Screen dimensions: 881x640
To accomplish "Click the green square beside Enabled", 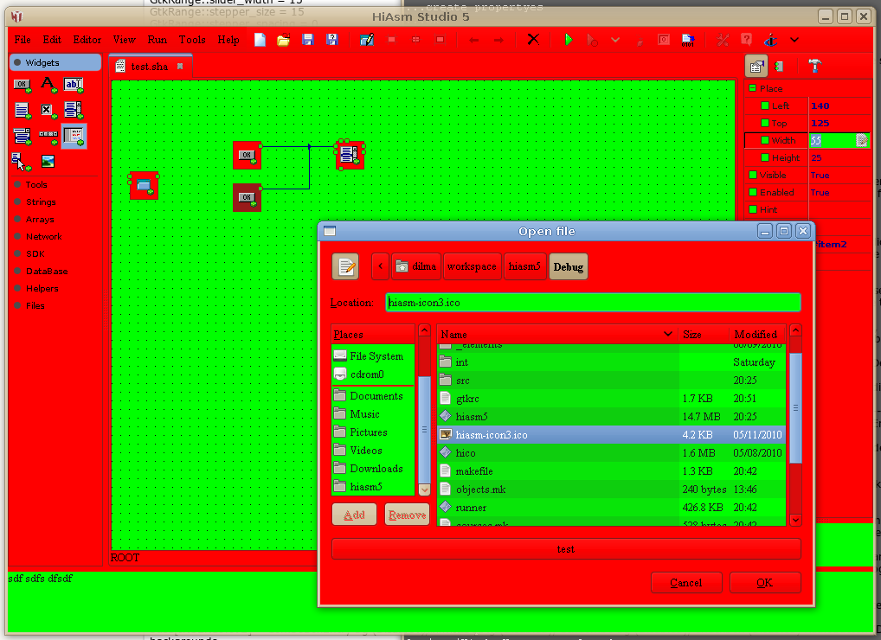I will coord(753,192).
